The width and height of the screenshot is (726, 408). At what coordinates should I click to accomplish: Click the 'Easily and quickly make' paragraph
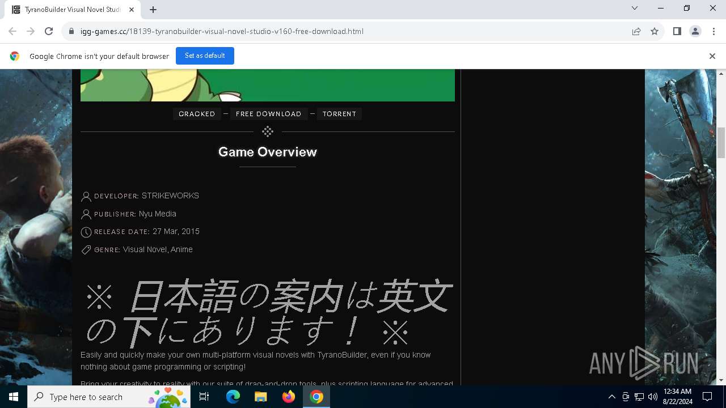(255, 361)
